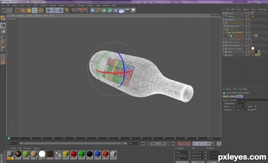Activate the highlighted Rotate tool
268x163 pixels.
35,10
